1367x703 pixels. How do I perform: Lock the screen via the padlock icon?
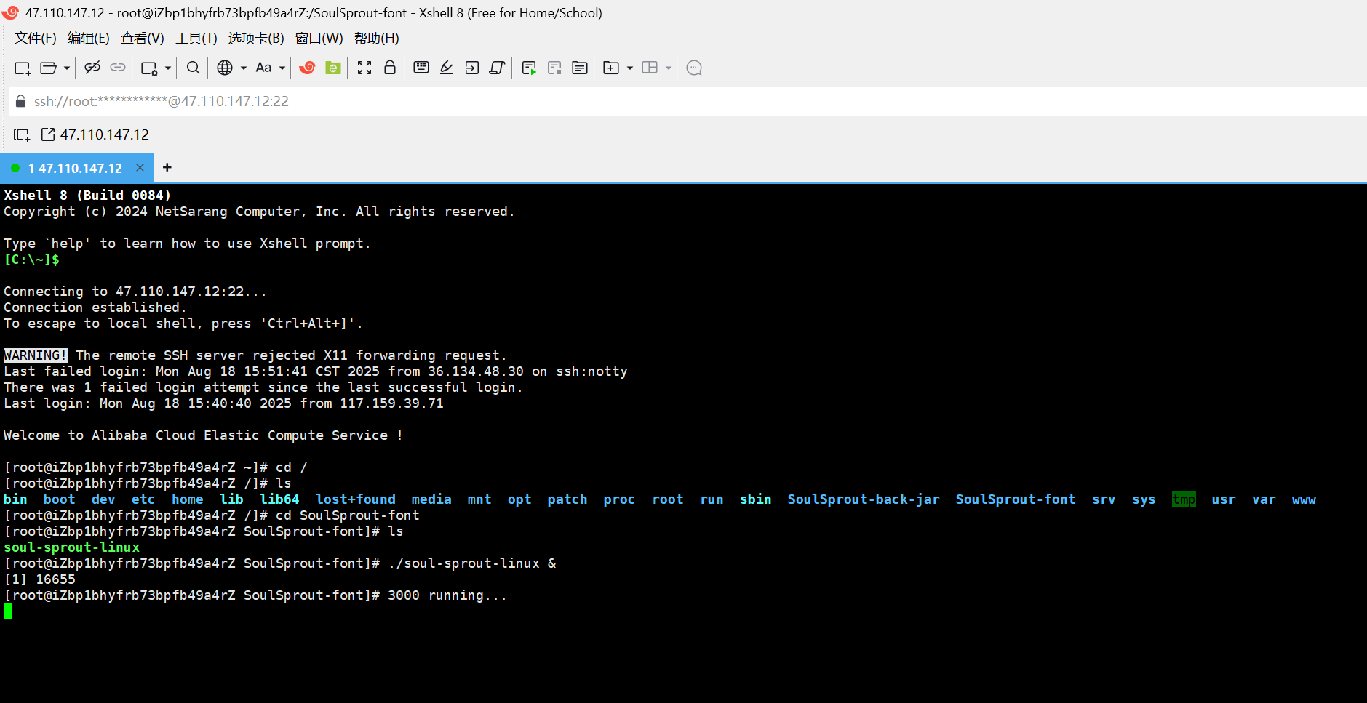389,68
